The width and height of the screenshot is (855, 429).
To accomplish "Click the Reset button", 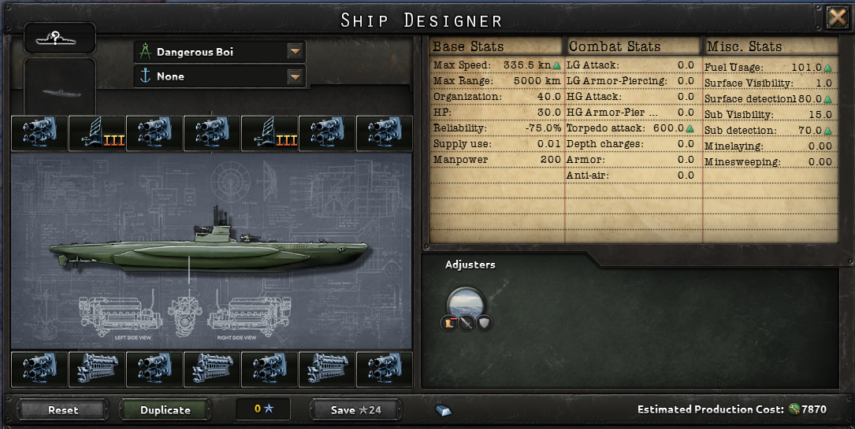I will coord(63,410).
